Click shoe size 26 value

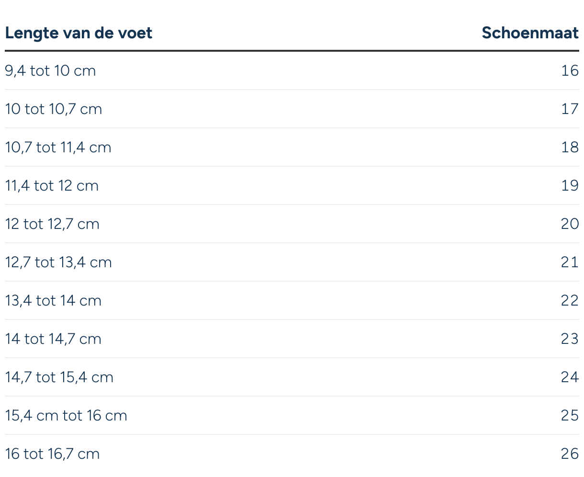[570, 454]
